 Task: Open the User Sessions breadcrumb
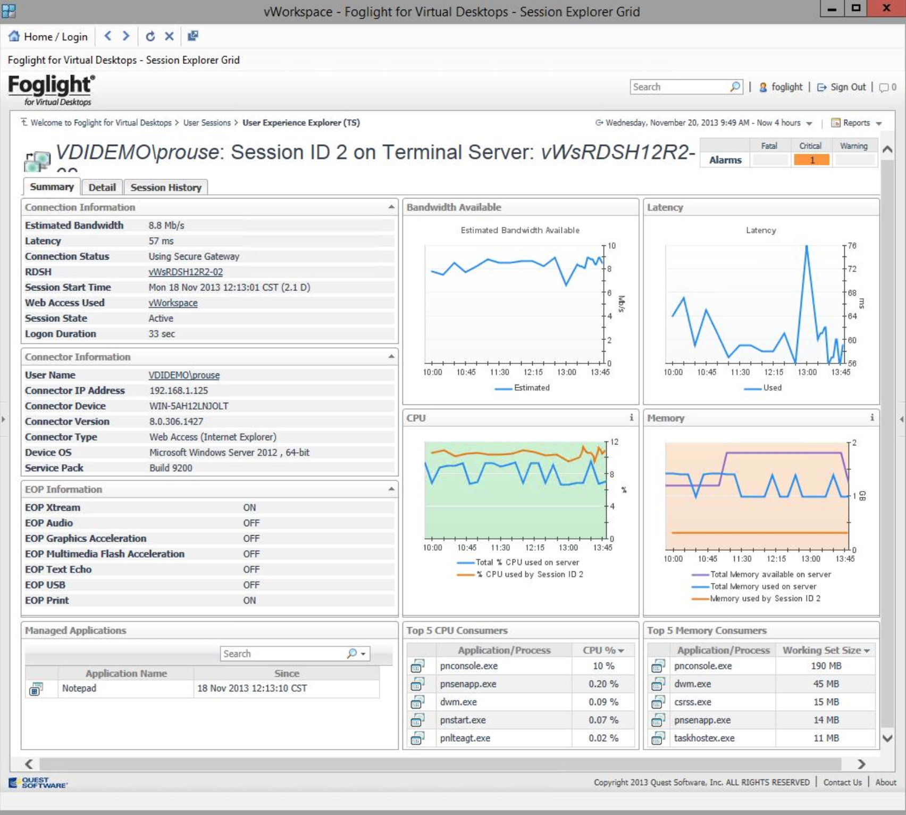(x=207, y=122)
